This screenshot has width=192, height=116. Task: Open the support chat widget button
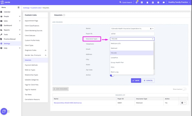[4, 111]
